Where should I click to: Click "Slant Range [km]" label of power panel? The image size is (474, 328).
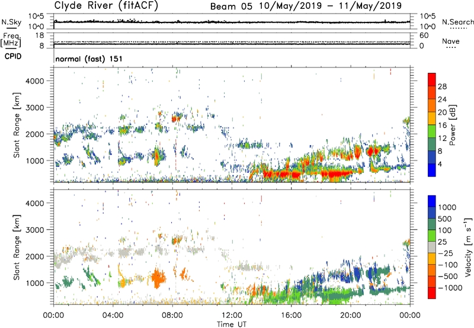[x=17, y=125]
